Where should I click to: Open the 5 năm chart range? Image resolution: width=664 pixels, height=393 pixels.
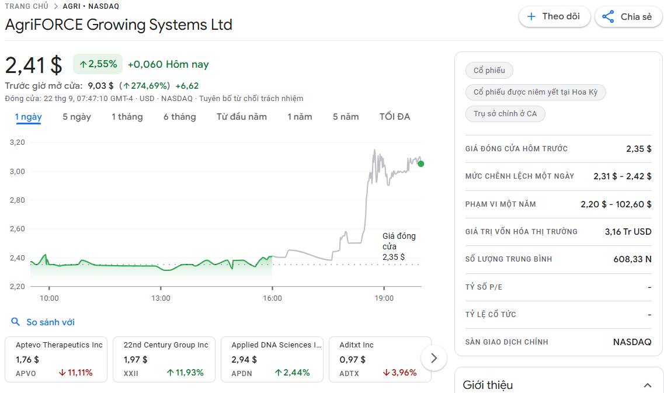click(x=346, y=117)
